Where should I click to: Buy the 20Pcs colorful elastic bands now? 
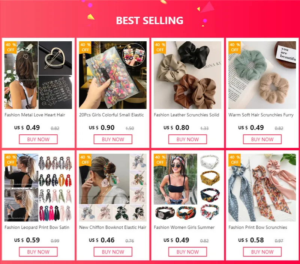[x=113, y=139]
